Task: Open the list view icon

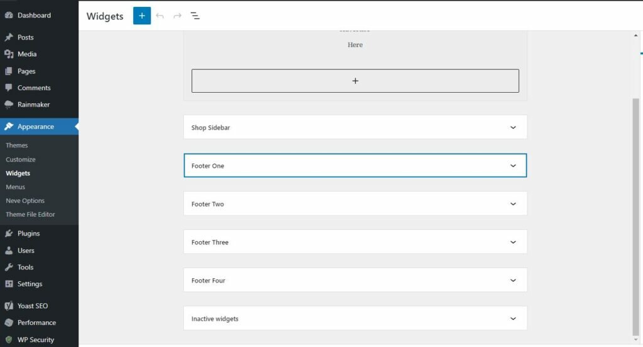Action: coord(195,16)
